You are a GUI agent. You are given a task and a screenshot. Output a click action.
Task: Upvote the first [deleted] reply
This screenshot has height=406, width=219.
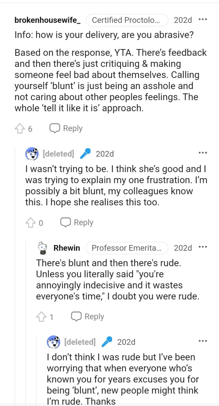tap(31, 222)
